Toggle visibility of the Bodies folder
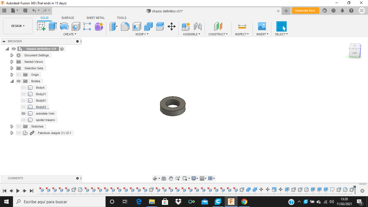The height and width of the screenshot is (207, 368). (19, 81)
